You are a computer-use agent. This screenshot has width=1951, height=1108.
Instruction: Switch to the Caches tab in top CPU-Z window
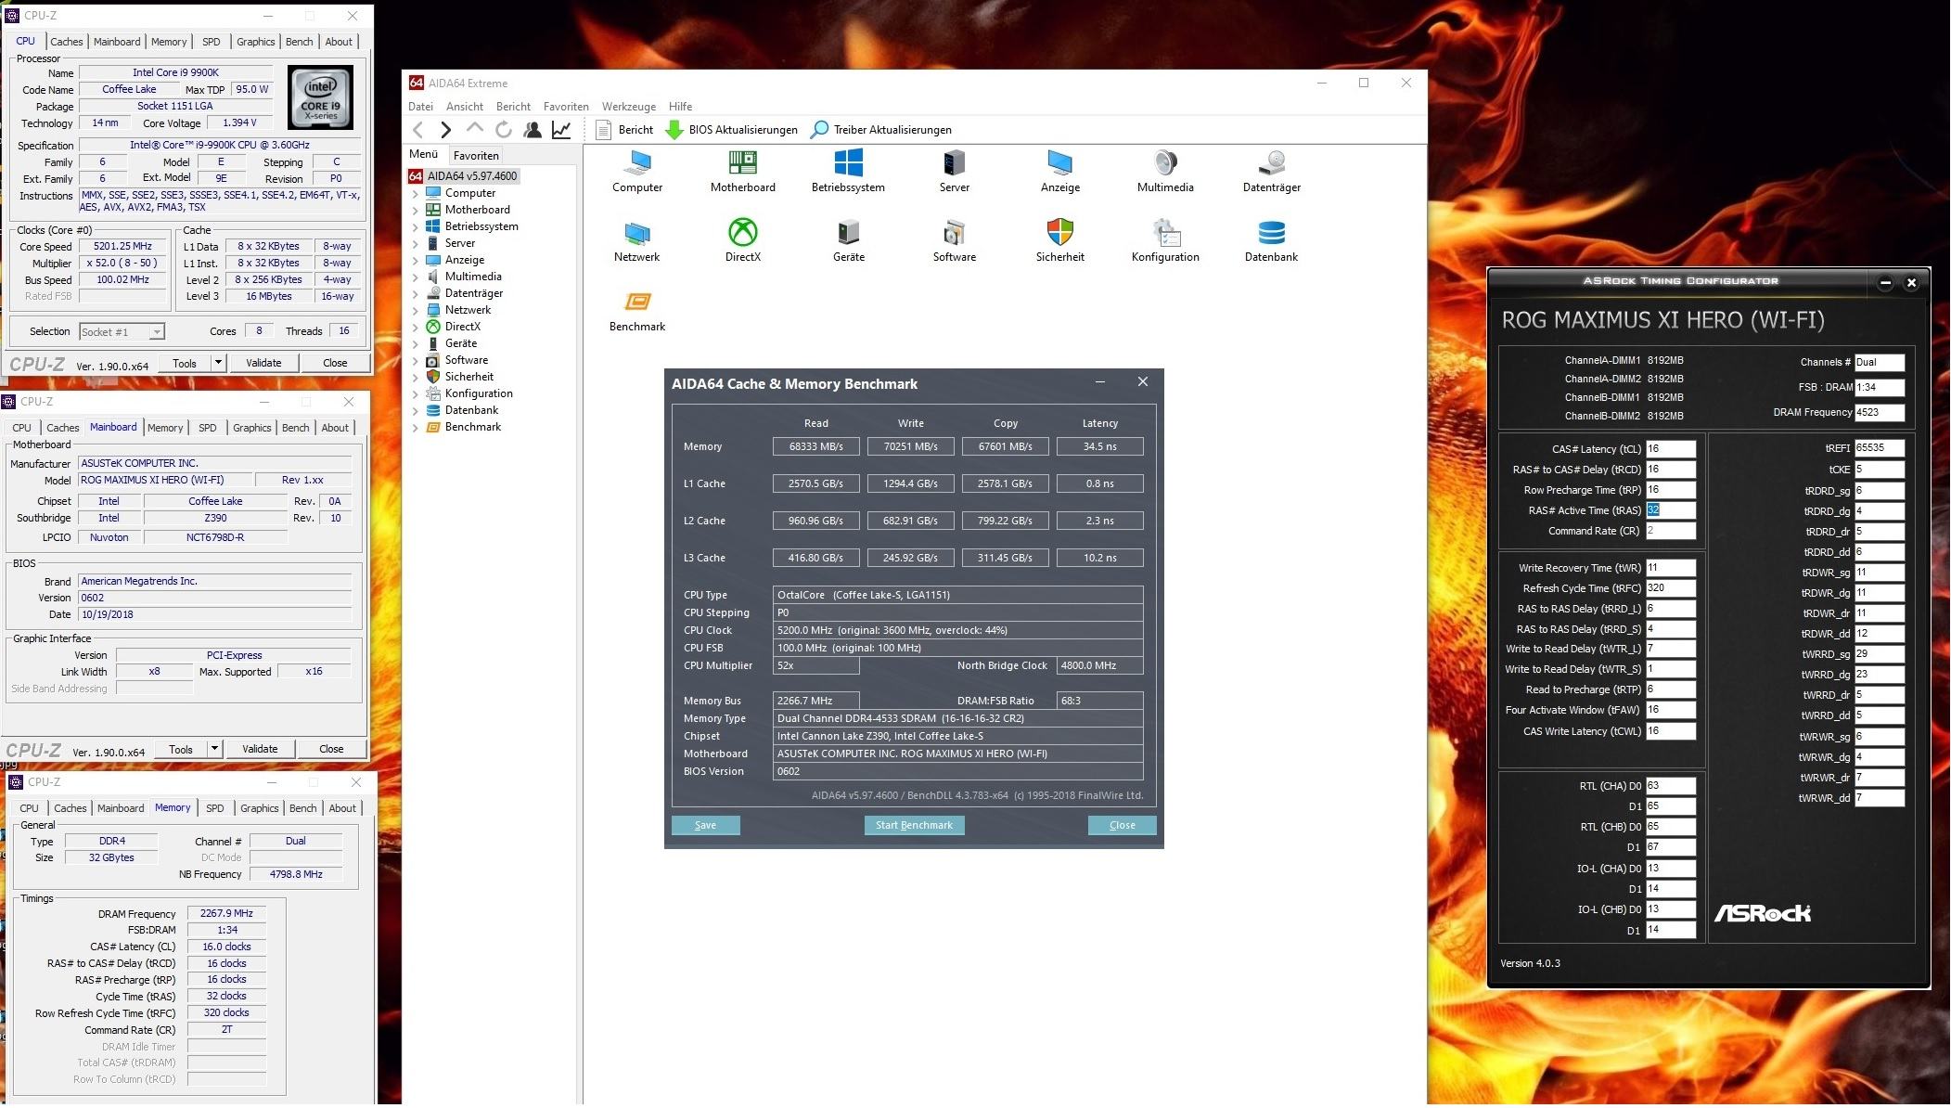[x=66, y=42]
